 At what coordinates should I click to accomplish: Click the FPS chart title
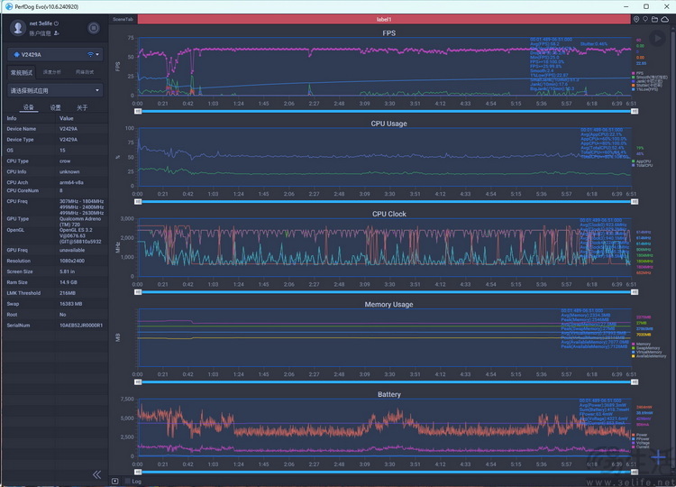[x=388, y=33]
